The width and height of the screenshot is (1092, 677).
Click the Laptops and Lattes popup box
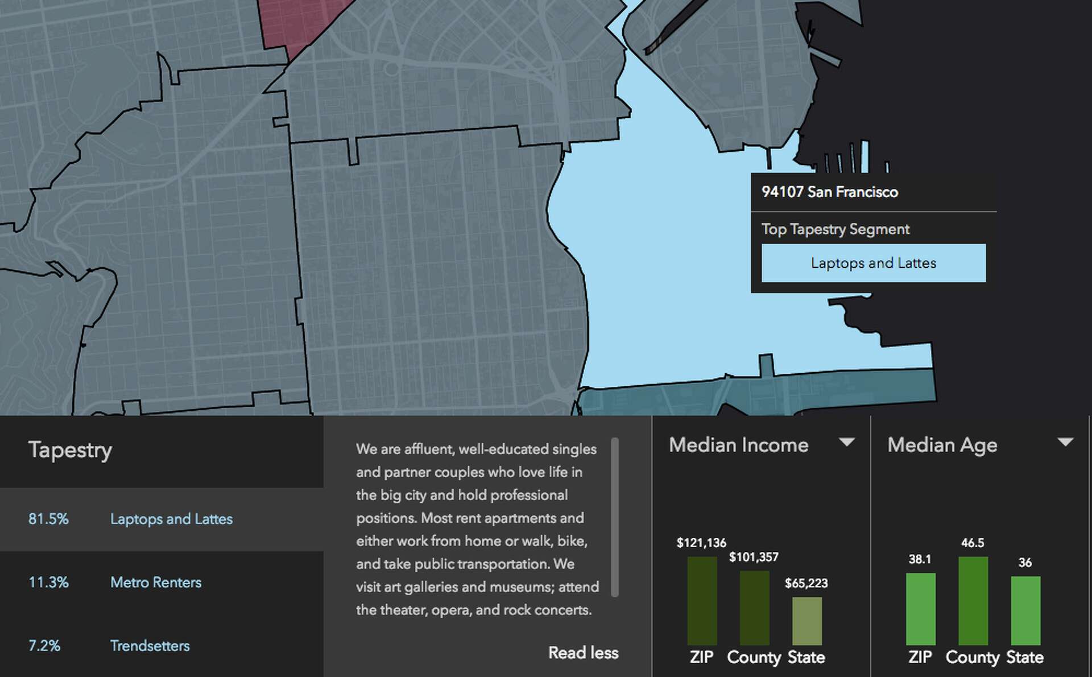[873, 263]
